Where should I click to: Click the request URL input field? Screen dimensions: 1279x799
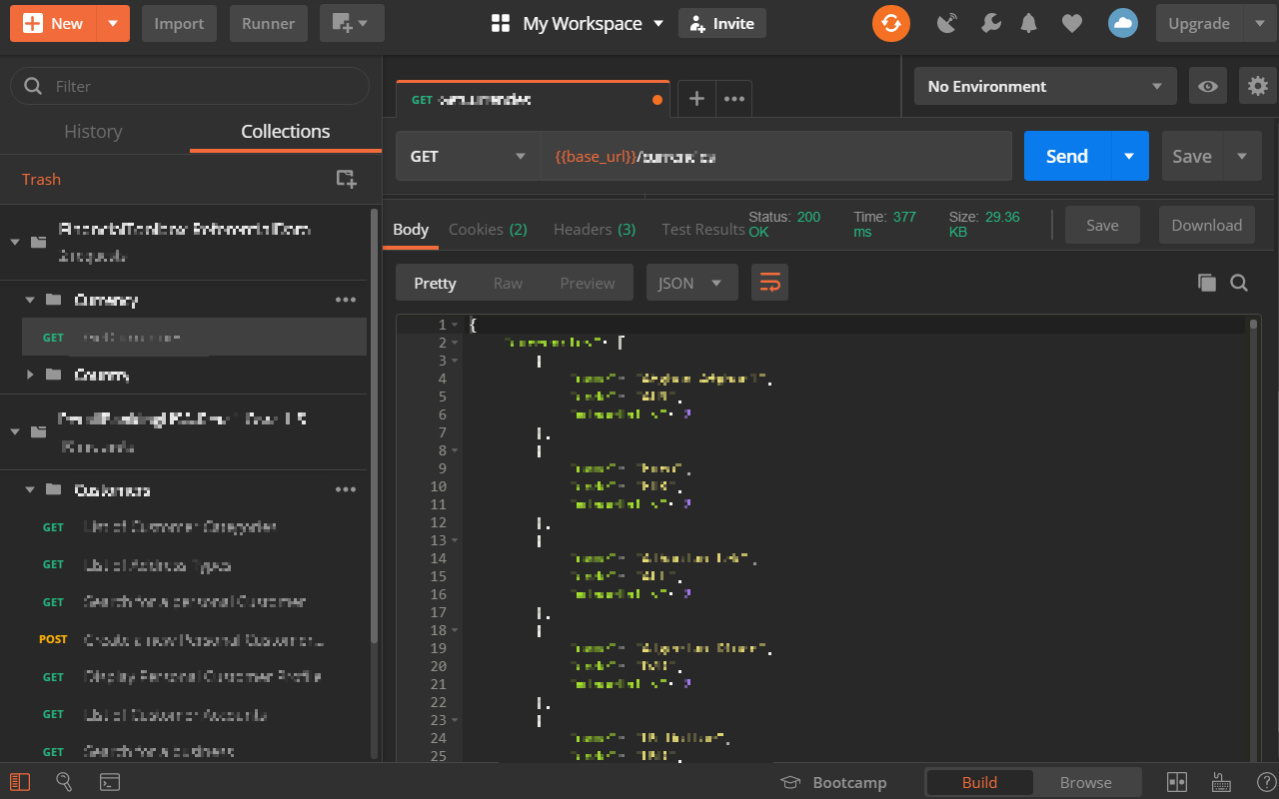click(776, 156)
